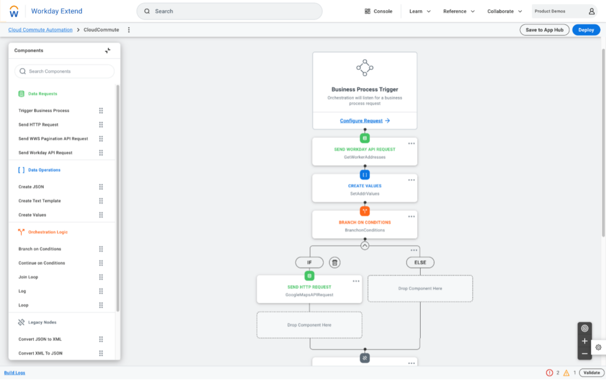Viewport: 606px width, 381px height.
Task: Click the Components panel scrollbar
Action: [x=118, y=198]
